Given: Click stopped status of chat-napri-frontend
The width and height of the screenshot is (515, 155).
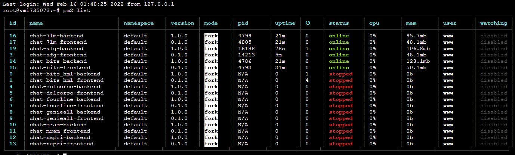Looking at the screenshot, I should tap(340, 144).
